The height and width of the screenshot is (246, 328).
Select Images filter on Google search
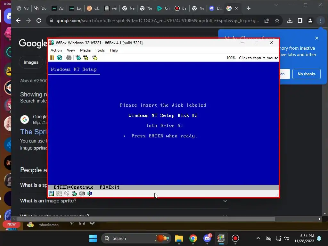click(x=31, y=62)
